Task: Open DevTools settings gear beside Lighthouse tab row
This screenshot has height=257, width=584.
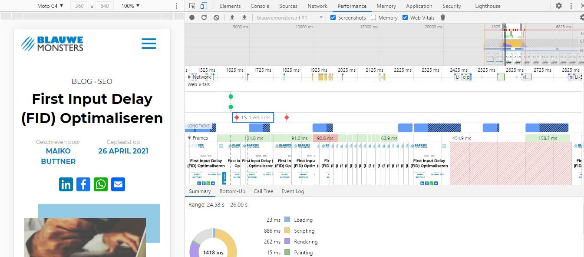Action: pos(559,6)
